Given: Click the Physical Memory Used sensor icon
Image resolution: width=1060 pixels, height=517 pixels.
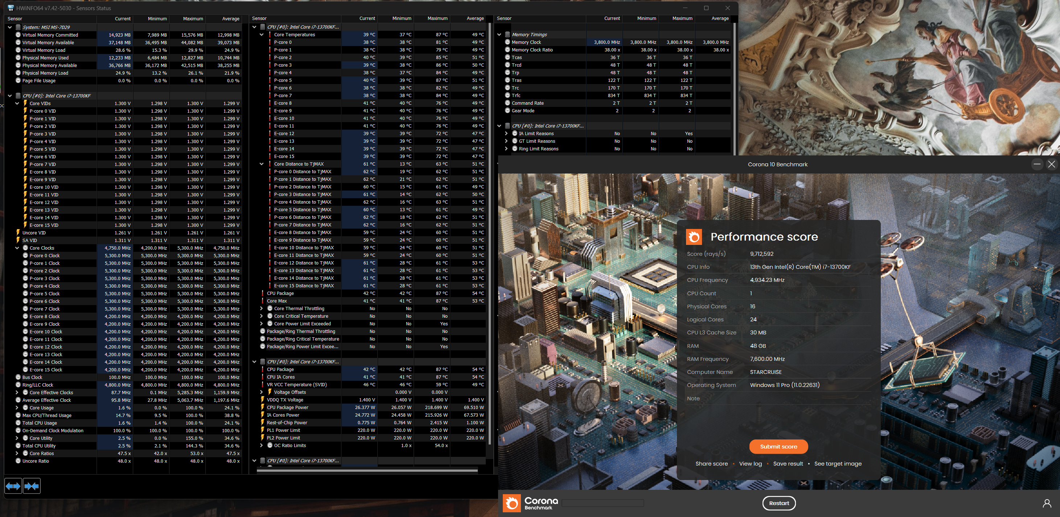Looking at the screenshot, I should (18, 58).
